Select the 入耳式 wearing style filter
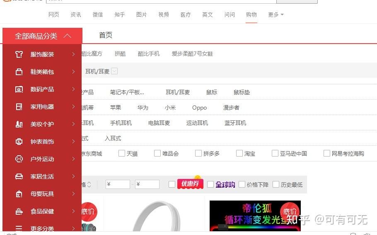 pos(113,138)
